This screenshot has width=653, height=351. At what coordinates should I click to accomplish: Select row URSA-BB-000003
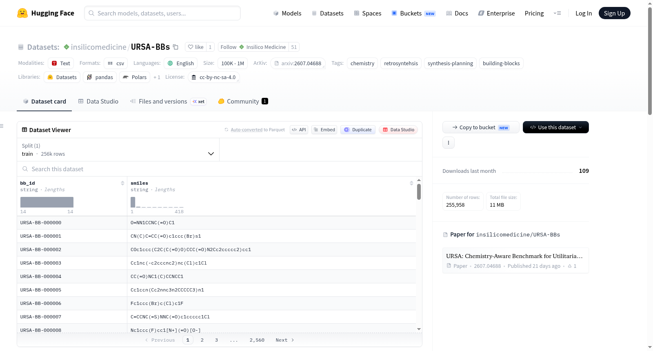coord(216,263)
